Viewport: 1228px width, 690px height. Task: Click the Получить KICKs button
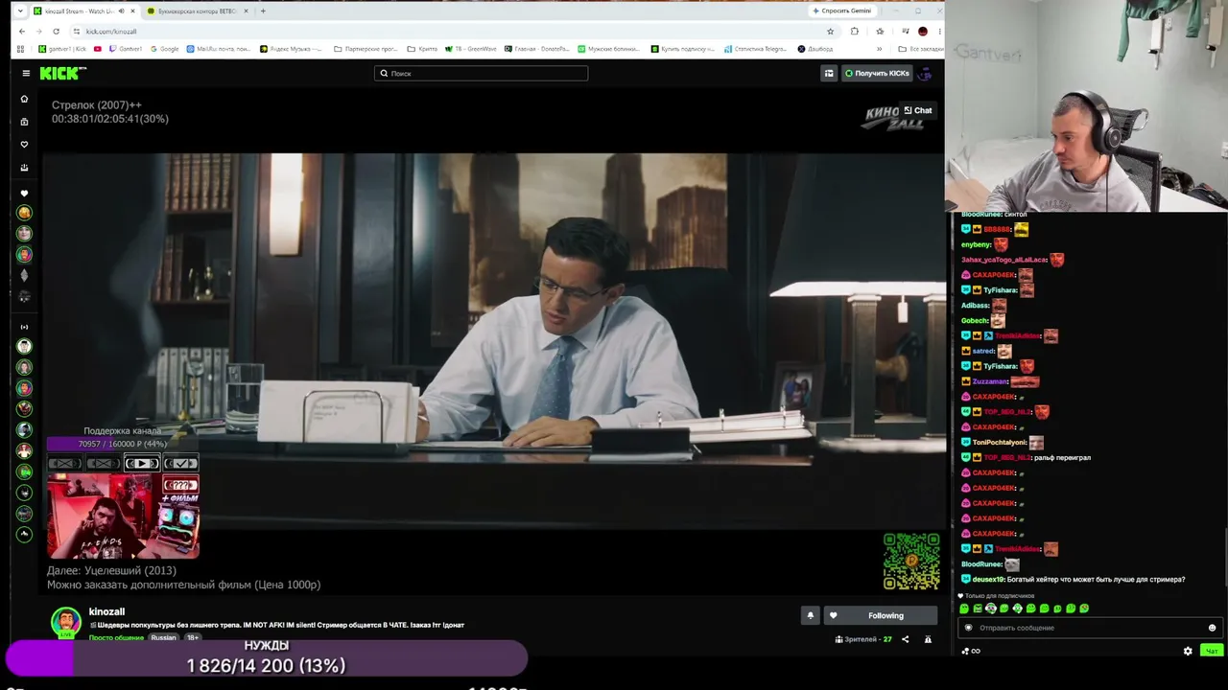[877, 73]
